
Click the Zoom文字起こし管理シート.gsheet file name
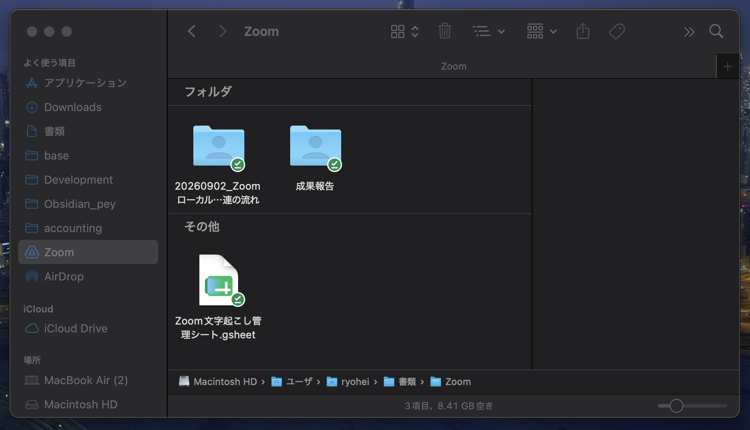pos(218,328)
